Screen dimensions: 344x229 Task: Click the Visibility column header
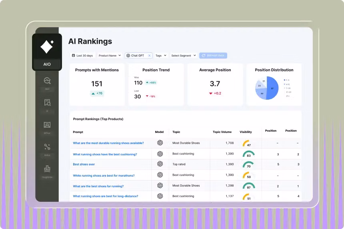pyautogui.click(x=246, y=132)
